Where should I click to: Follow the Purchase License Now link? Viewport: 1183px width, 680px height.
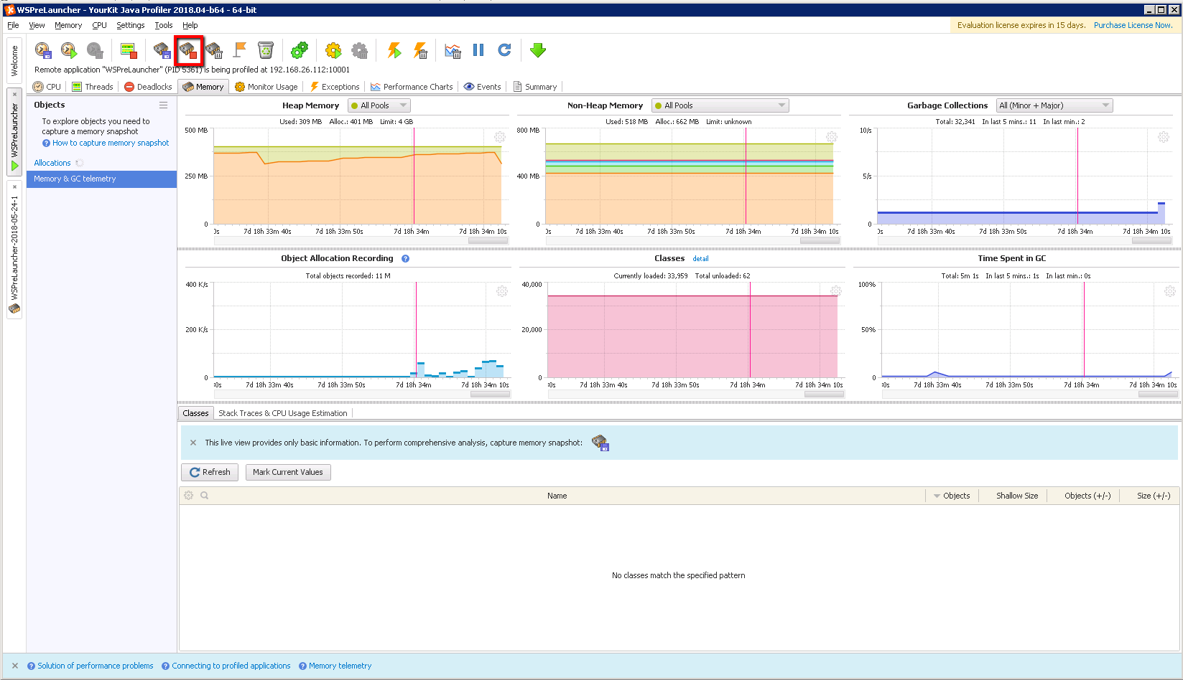[x=1133, y=24]
